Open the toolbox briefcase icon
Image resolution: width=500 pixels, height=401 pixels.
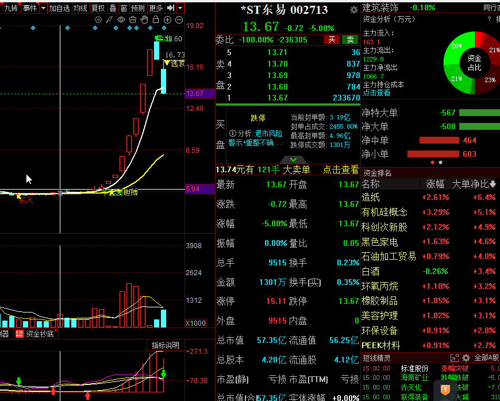(133, 20)
